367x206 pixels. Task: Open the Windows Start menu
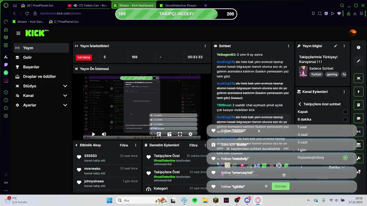click(110, 200)
